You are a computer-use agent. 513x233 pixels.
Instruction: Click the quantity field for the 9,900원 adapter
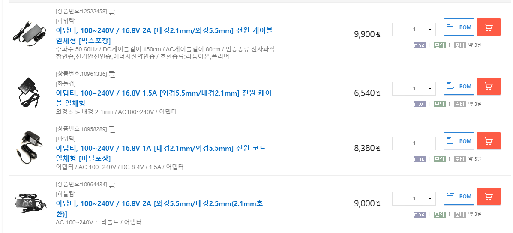(x=414, y=30)
